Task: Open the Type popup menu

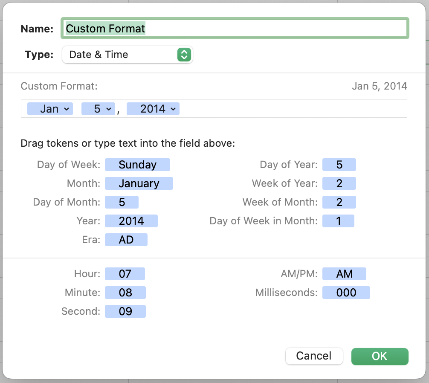Action: click(127, 55)
